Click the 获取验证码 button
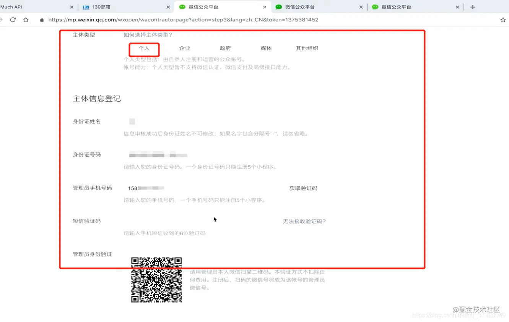The height and width of the screenshot is (322, 509). tap(303, 188)
